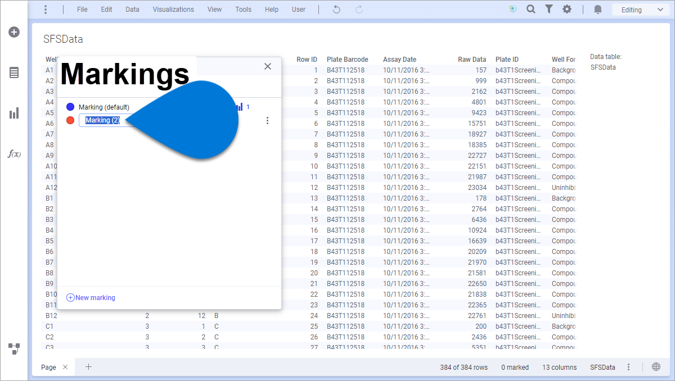Open the Data in analysis sidebar icon
The height and width of the screenshot is (381, 675).
14,72
